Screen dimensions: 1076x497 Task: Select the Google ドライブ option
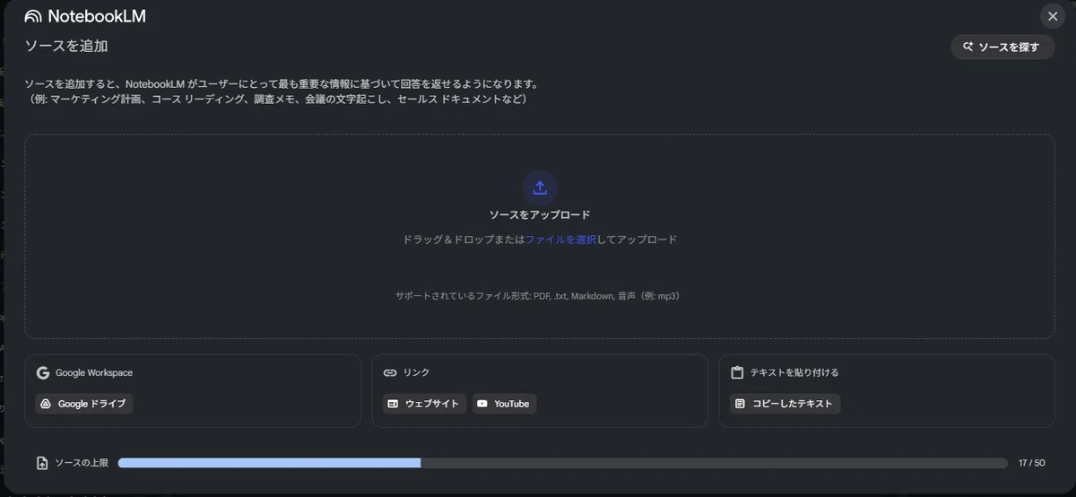pyautogui.click(x=84, y=404)
